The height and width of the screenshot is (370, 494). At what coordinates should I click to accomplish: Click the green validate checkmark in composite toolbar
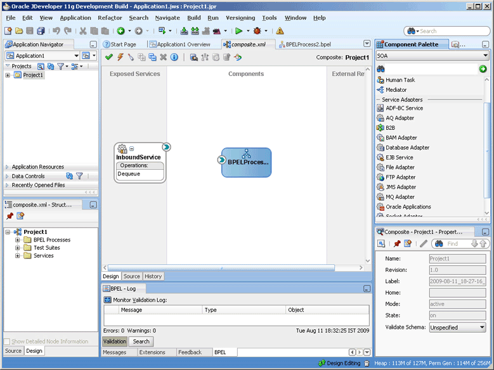[x=109, y=57]
